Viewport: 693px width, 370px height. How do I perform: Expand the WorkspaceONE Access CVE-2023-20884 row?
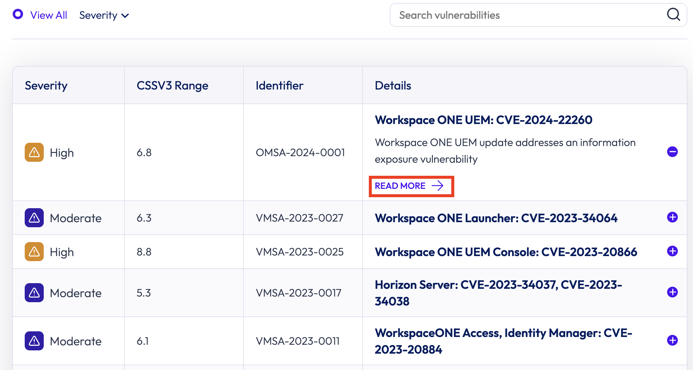[x=672, y=340]
